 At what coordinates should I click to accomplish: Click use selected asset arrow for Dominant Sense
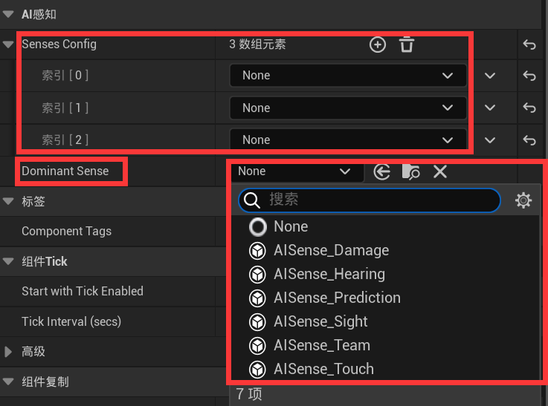381,172
